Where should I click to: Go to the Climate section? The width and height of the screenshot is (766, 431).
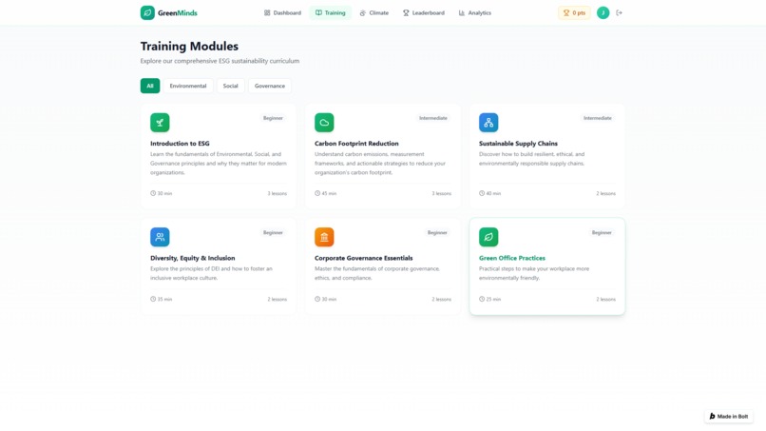pyautogui.click(x=374, y=12)
